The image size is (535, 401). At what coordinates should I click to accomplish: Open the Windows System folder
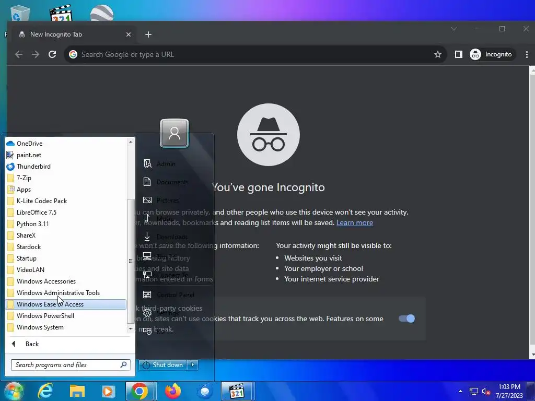coord(66,327)
